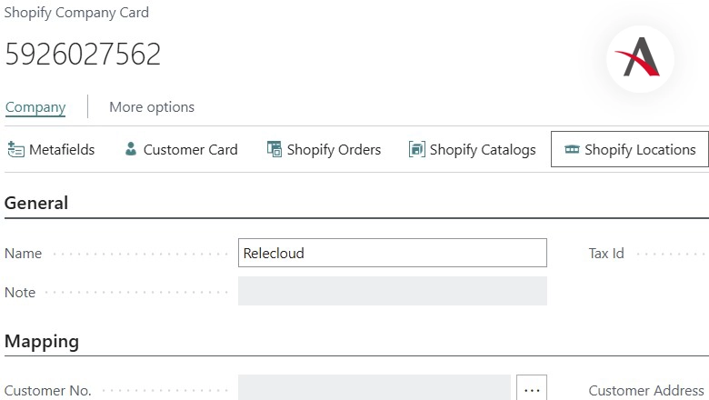This screenshot has height=400, width=709.
Task: Open Shopify Locations page
Action: 640,150
